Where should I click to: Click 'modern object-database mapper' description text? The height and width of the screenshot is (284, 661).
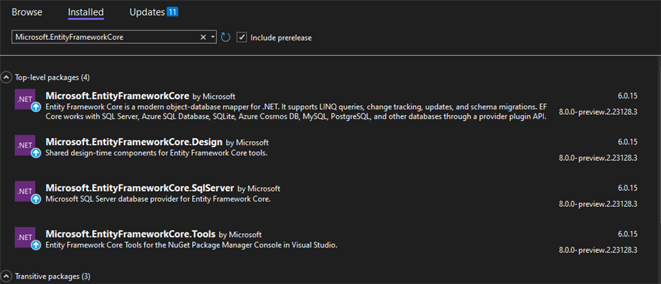pos(296,111)
